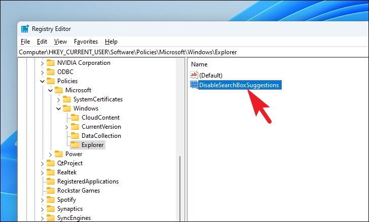The image size is (369, 222).
Task: Click the NVIDIA Corporation folder icon
Action: (x=51, y=63)
